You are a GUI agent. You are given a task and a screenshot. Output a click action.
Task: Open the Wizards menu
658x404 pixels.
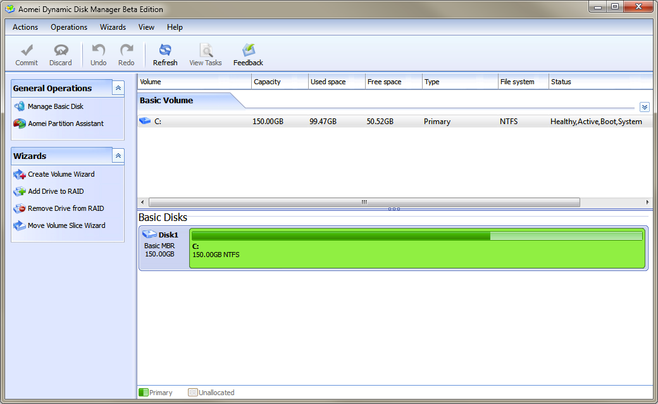113,27
